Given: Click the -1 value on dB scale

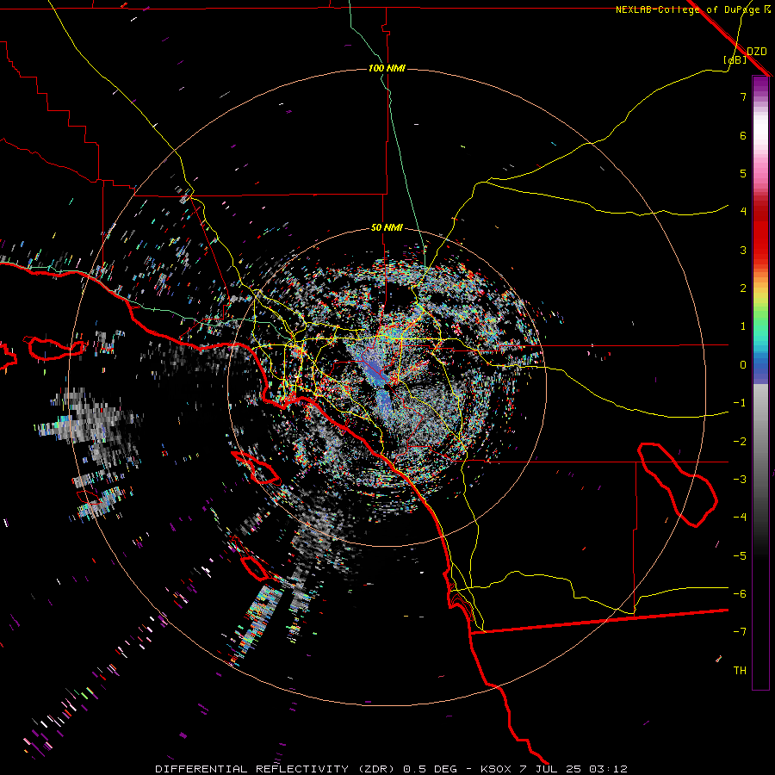Looking at the screenshot, I should pos(740,403).
